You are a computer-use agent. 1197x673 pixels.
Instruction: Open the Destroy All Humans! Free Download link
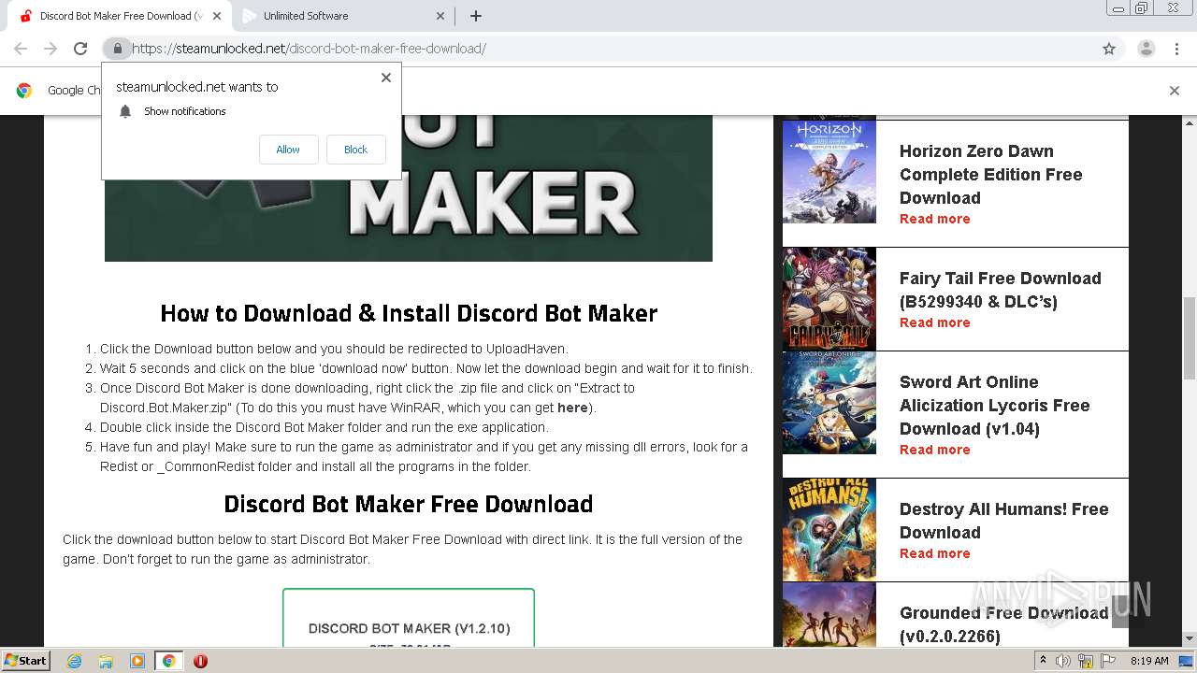point(1003,521)
